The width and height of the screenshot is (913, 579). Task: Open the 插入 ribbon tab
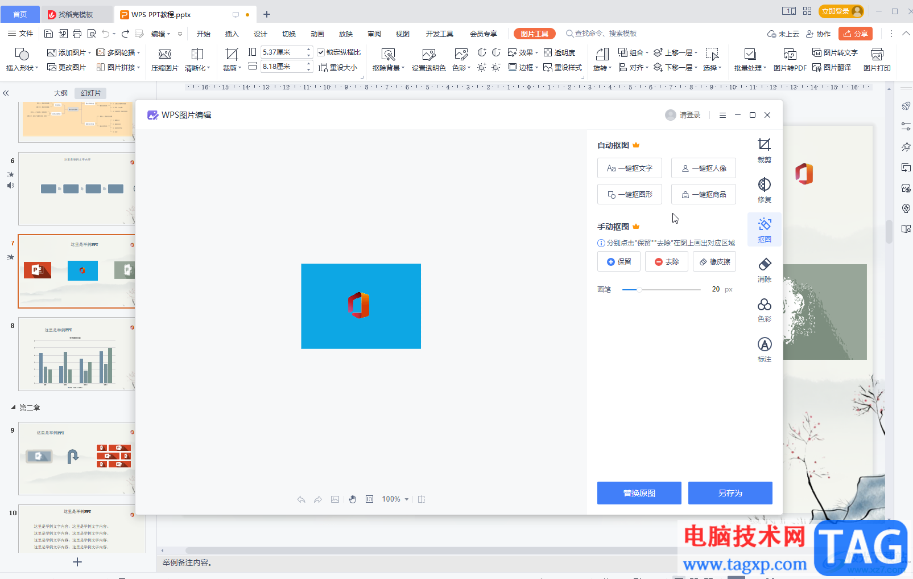click(232, 34)
